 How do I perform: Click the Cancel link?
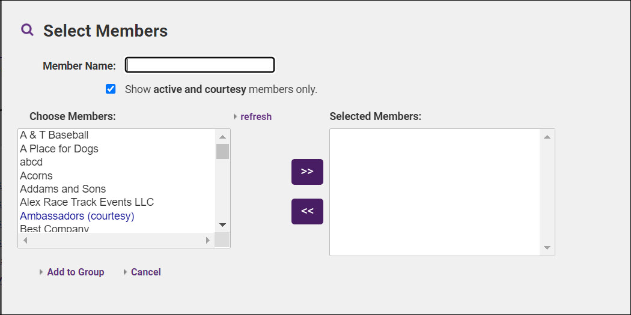pos(145,272)
